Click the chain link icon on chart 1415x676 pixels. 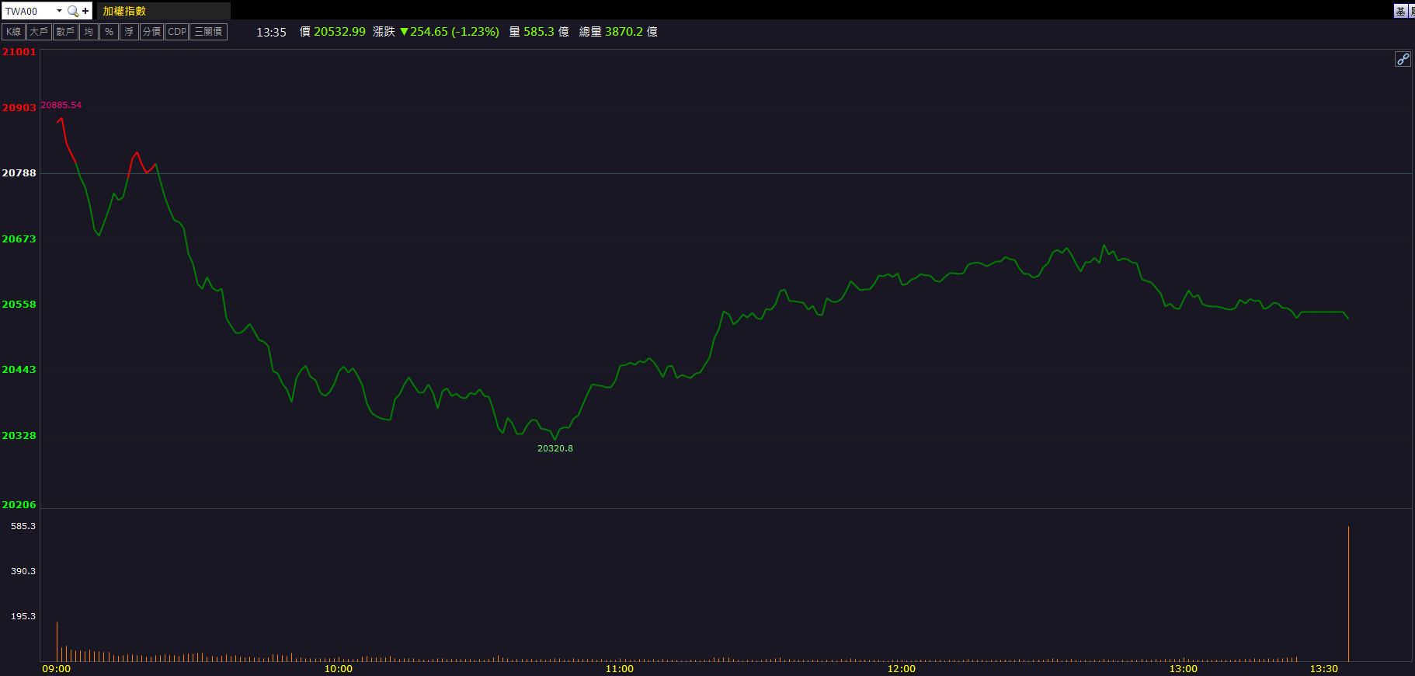[1403, 59]
